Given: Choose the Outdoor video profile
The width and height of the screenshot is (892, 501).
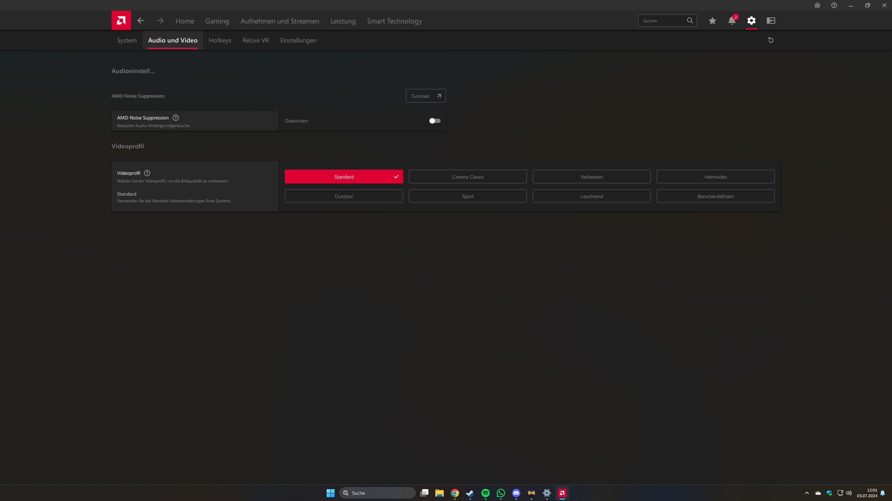Looking at the screenshot, I should click(344, 196).
